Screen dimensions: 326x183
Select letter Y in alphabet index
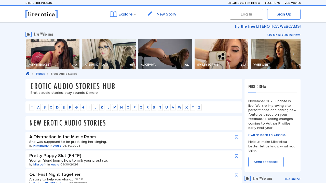pos(193,107)
